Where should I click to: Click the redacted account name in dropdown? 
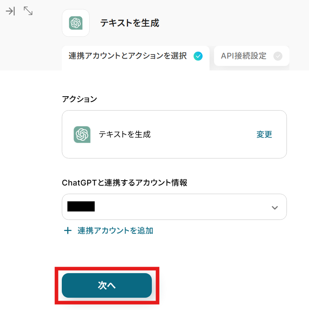[81, 206]
